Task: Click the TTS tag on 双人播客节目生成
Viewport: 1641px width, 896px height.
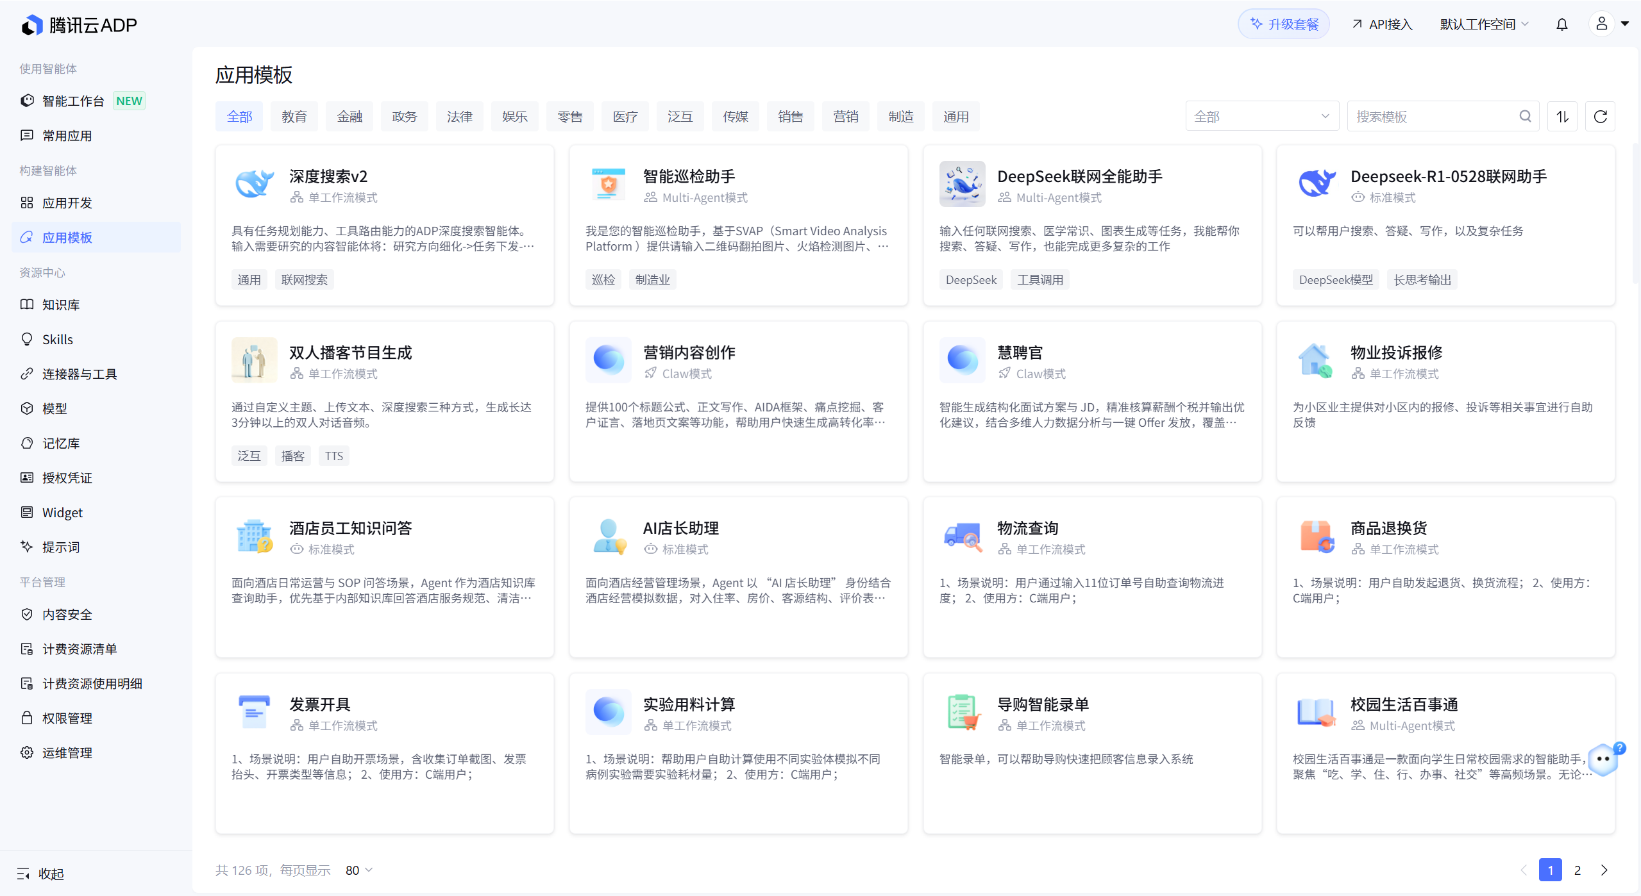Action: (333, 456)
